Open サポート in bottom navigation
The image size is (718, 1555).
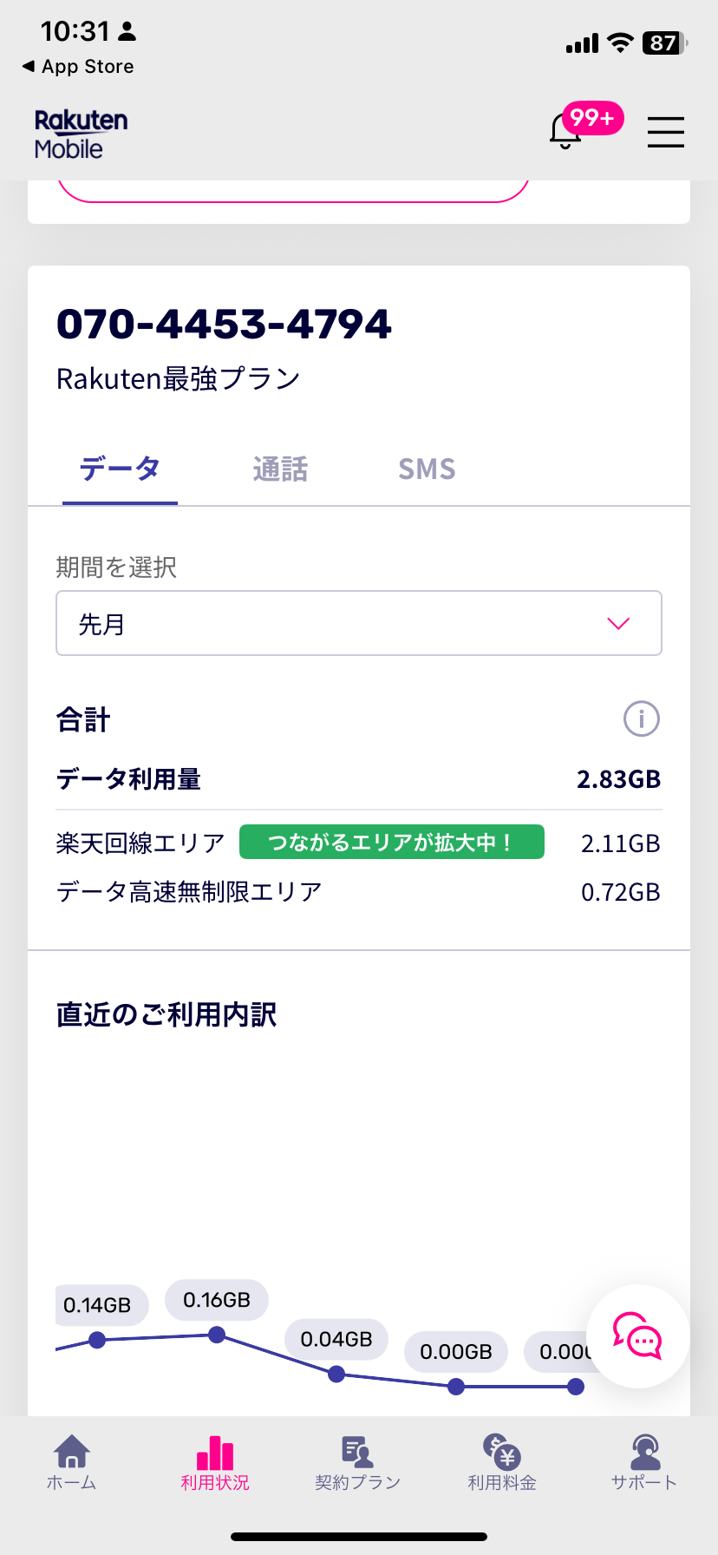pos(643,1462)
